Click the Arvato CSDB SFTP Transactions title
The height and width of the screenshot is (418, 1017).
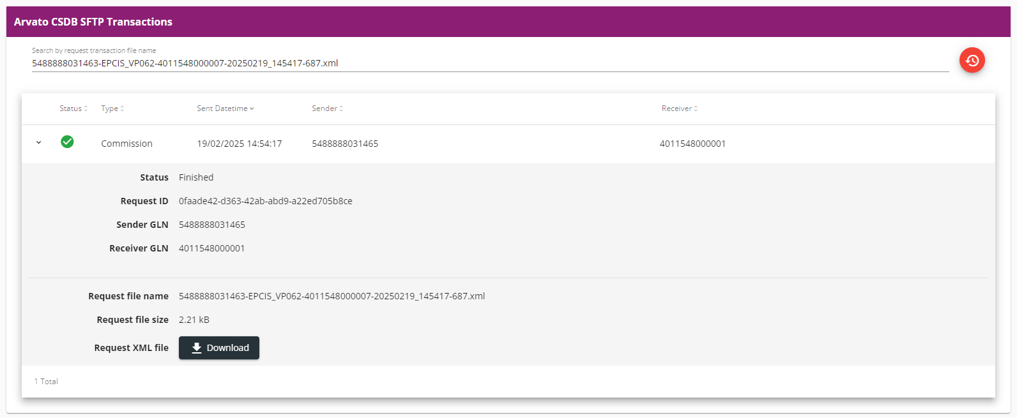click(93, 22)
